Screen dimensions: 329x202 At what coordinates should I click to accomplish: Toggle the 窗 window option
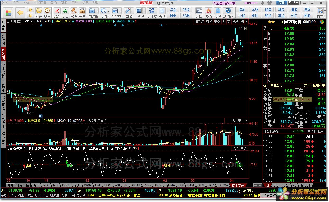click(x=229, y=22)
